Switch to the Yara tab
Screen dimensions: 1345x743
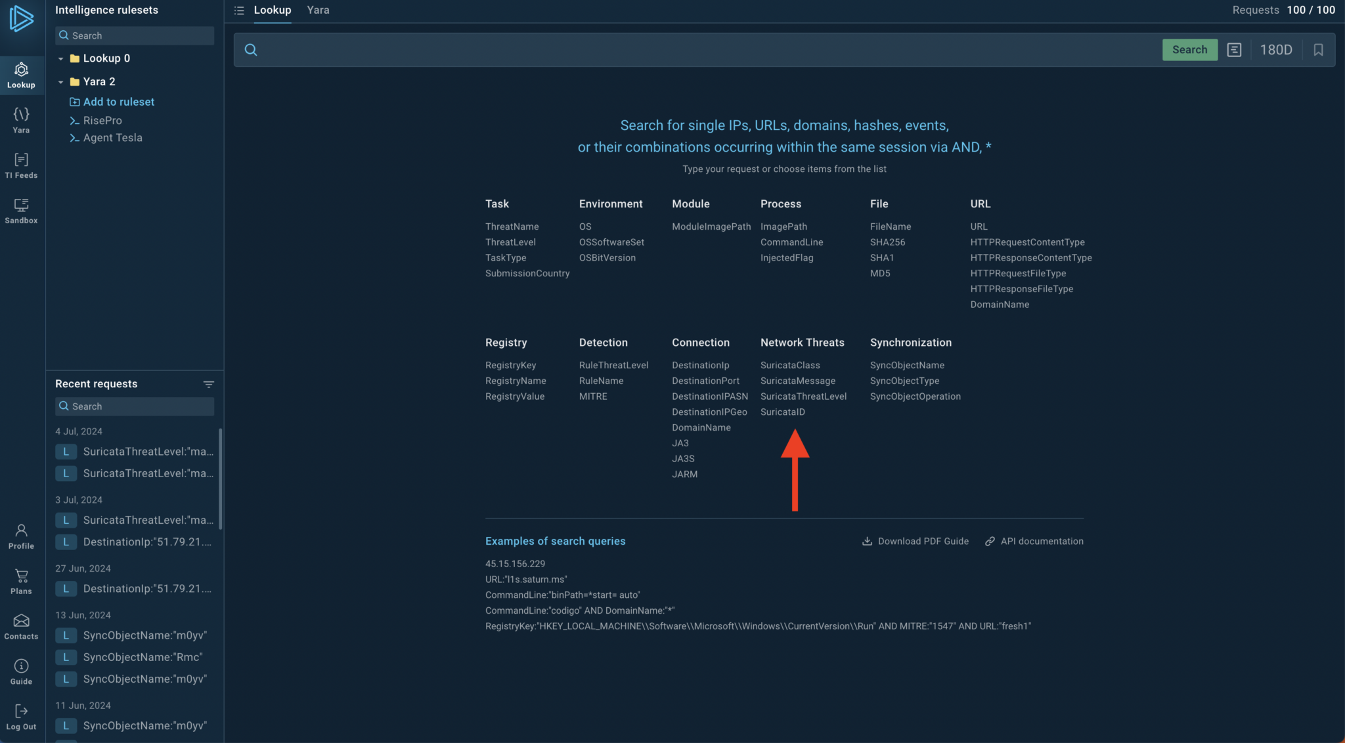(318, 10)
